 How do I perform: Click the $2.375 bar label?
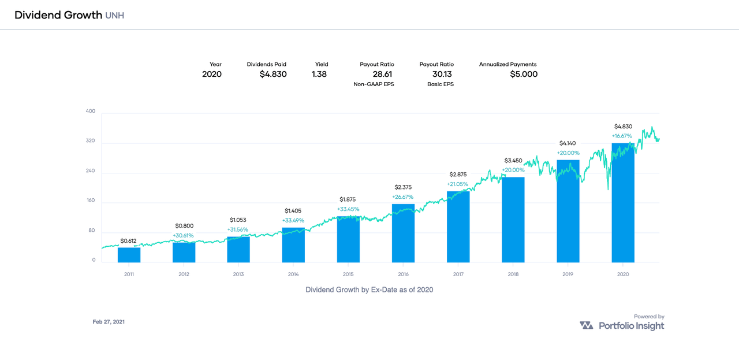click(403, 187)
